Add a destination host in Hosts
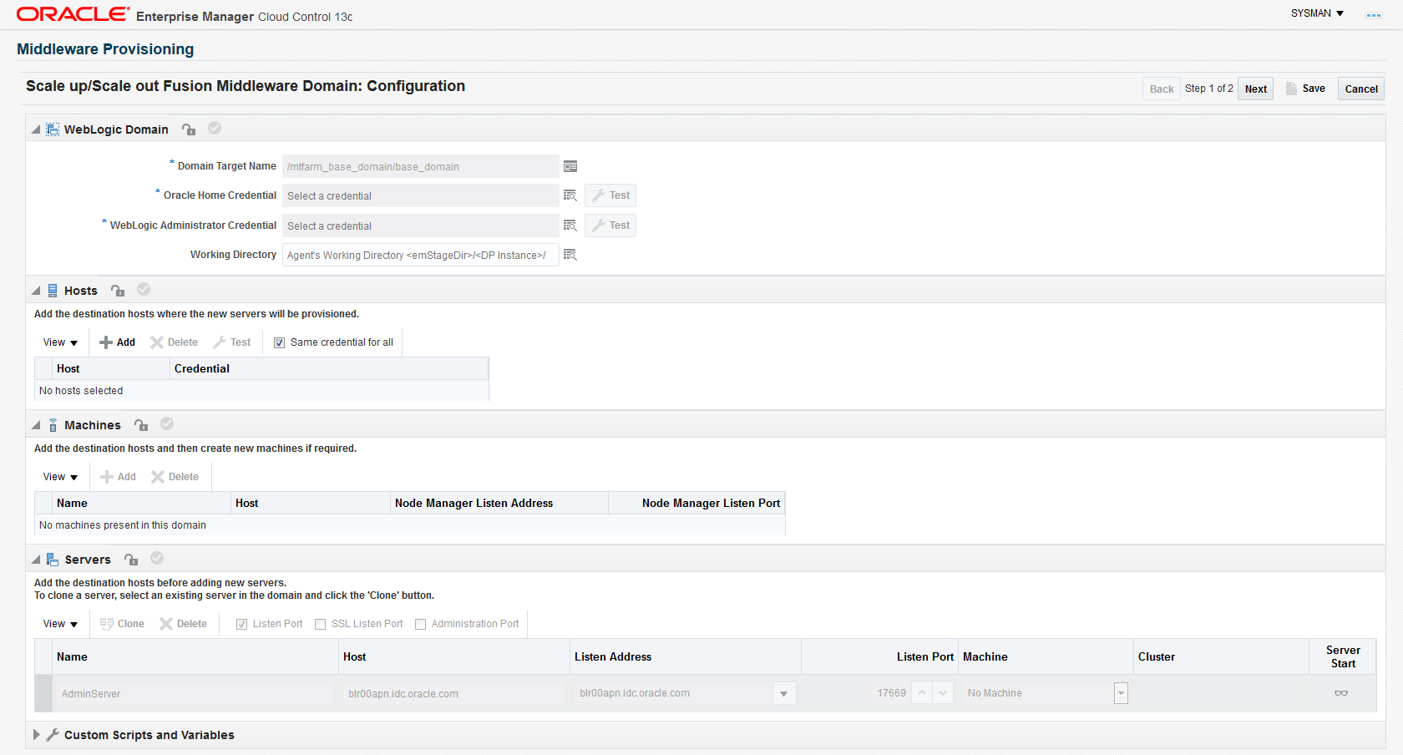The width and height of the screenshot is (1403, 755). coord(118,342)
